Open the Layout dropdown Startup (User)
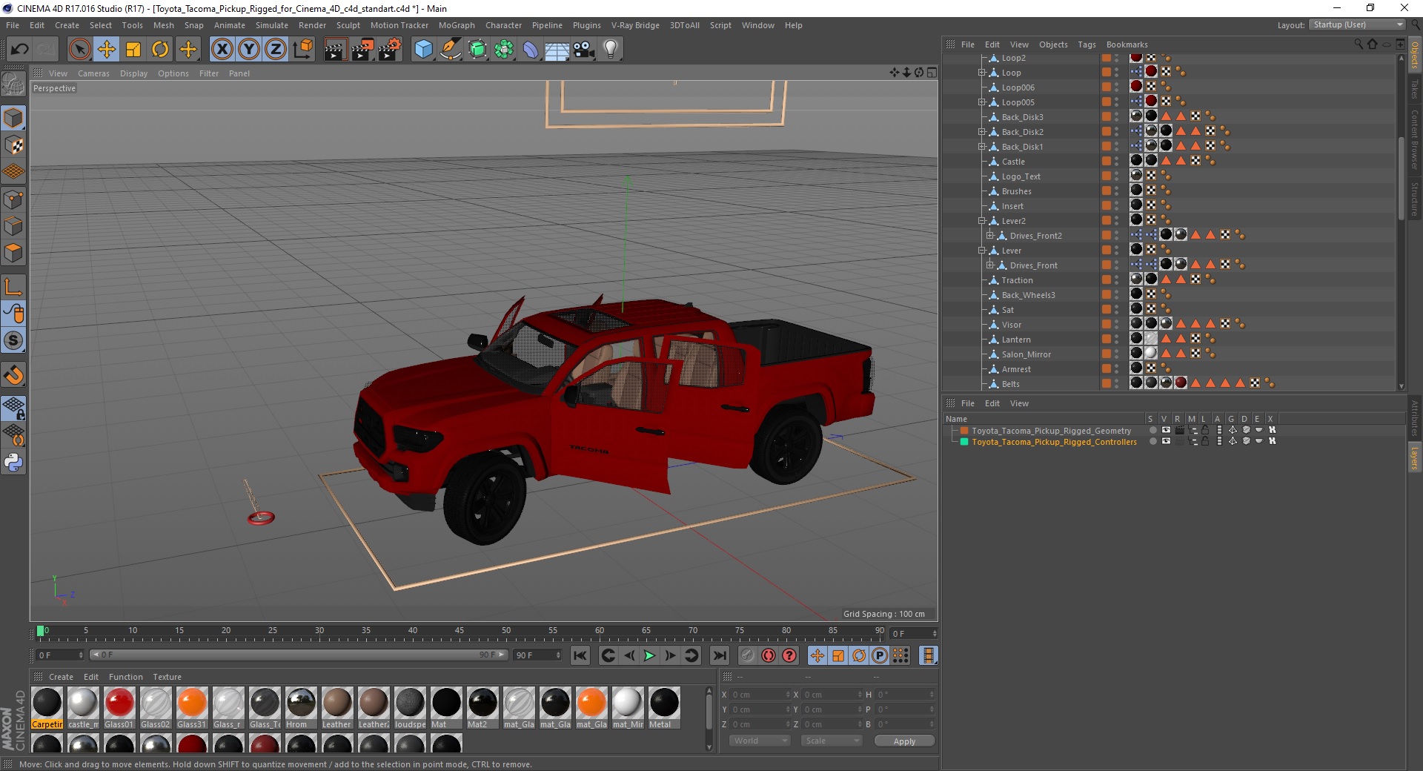Screen dimensions: 1423x771 1357,24
